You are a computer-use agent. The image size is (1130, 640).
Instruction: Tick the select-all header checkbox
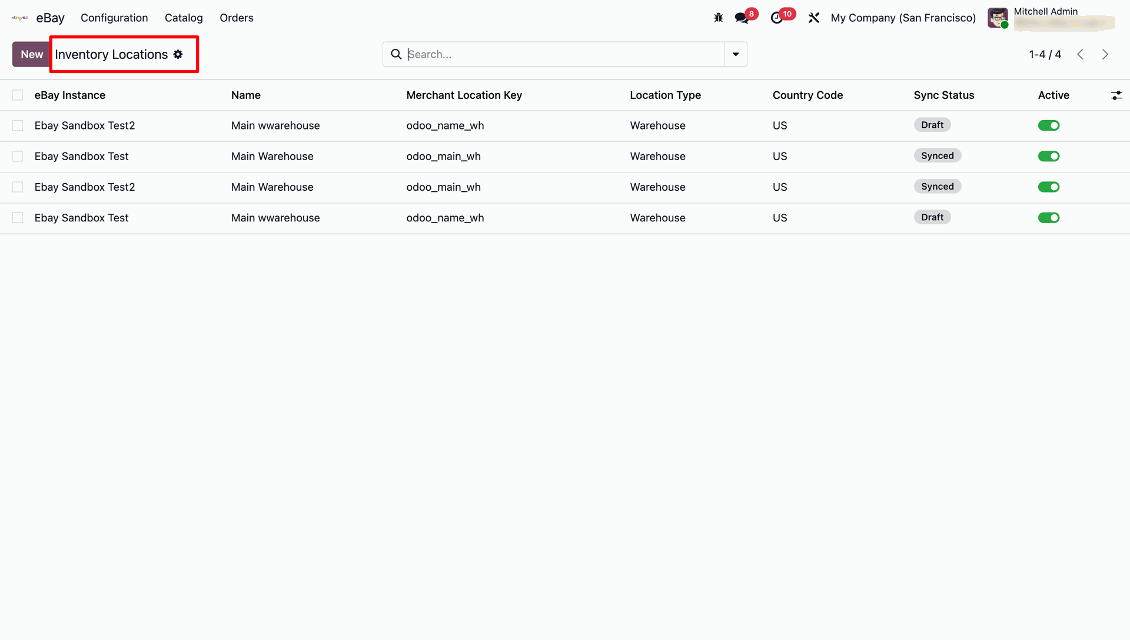coord(18,95)
